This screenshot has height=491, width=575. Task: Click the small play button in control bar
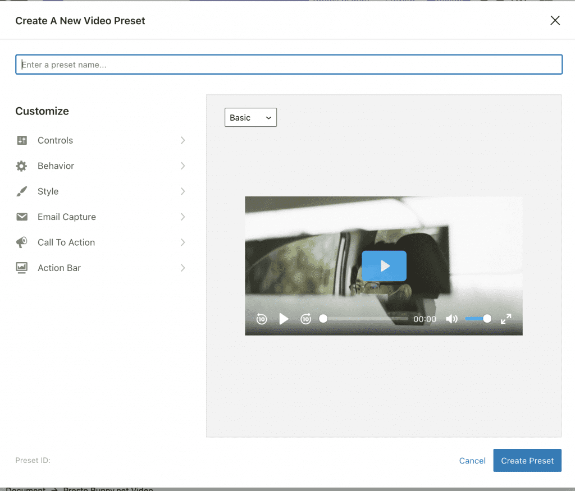tap(284, 319)
